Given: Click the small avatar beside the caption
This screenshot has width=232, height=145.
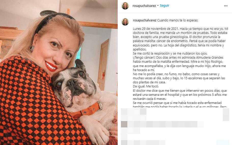Looking at the screenshot, I should [x=125, y=22].
